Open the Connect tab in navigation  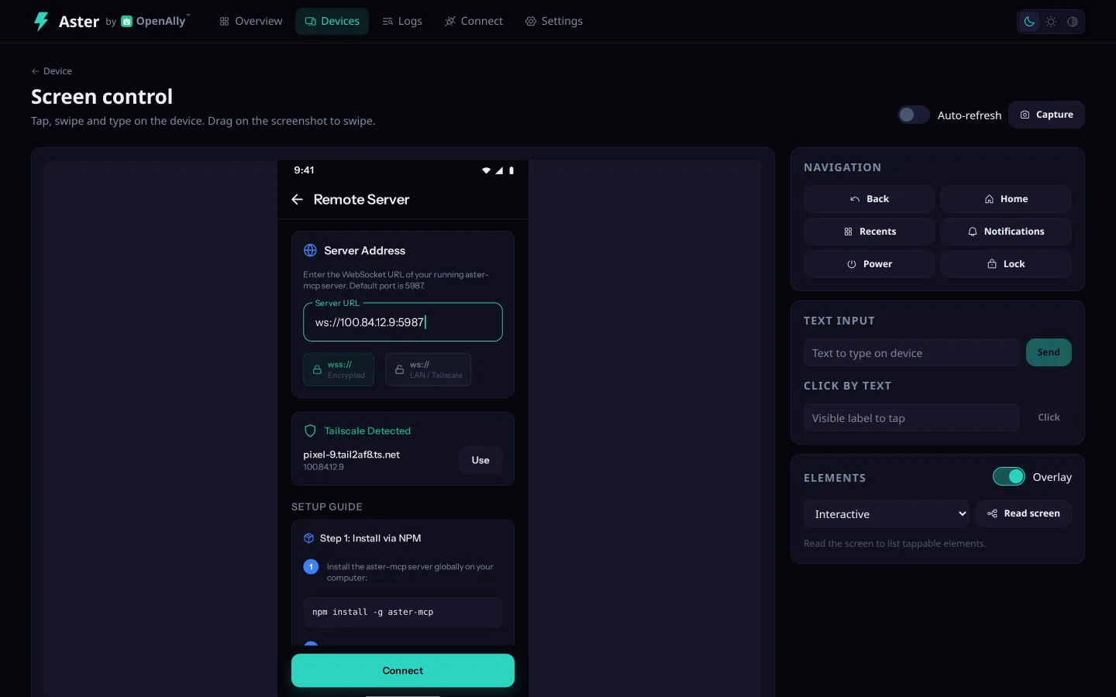474,21
